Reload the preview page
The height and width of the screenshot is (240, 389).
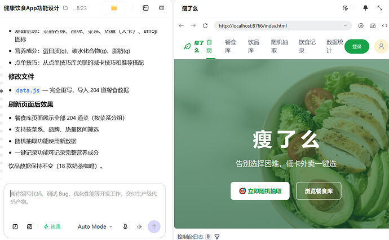pos(205,25)
